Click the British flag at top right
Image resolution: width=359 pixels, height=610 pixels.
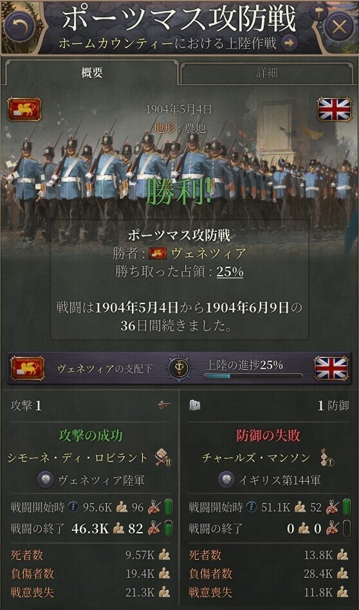[334, 110]
